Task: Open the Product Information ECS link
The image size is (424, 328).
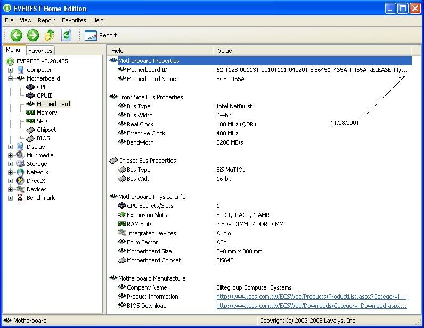Action: [x=311, y=297]
